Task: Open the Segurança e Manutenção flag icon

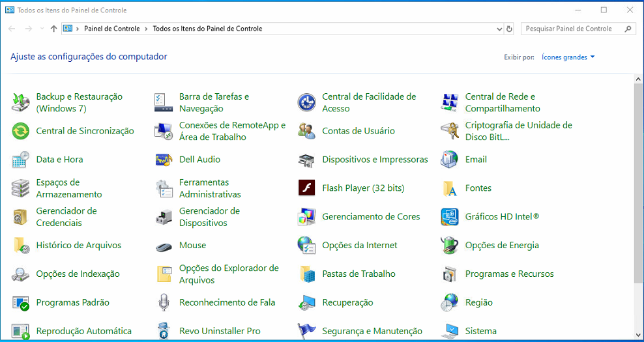Action: (x=306, y=331)
